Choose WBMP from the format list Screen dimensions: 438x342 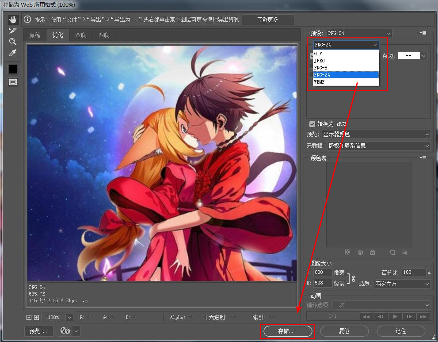pyautogui.click(x=346, y=82)
